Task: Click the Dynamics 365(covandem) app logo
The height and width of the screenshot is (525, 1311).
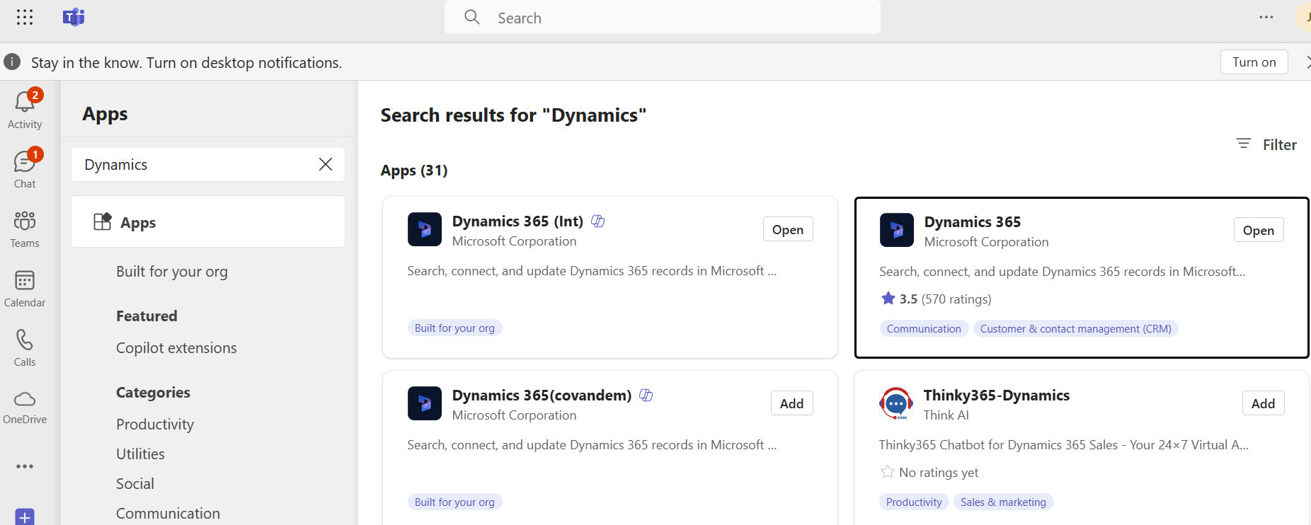Action: (425, 403)
